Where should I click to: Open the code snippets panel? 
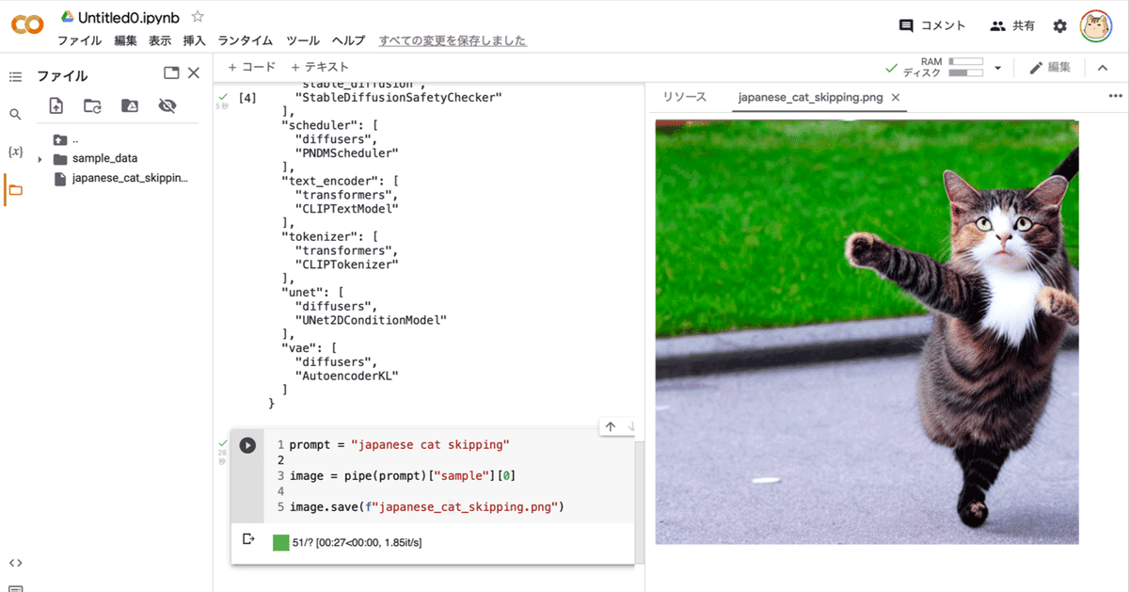coord(15,562)
